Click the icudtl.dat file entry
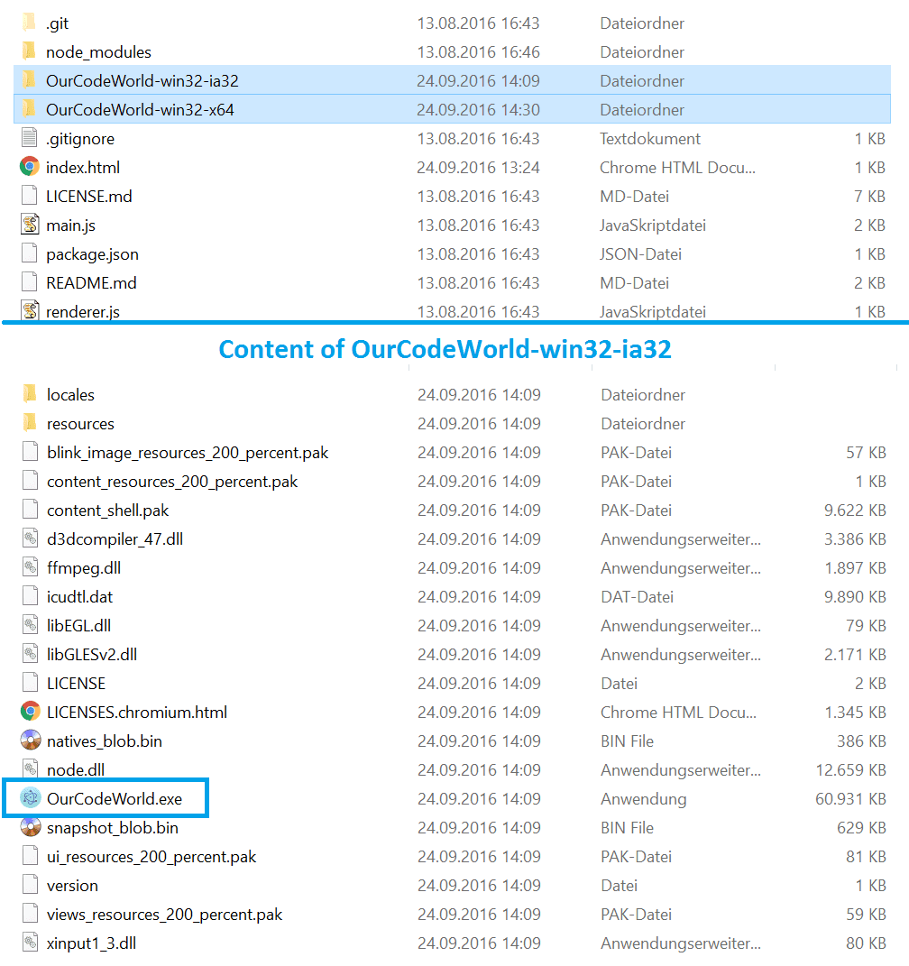The image size is (909, 966). click(x=79, y=597)
